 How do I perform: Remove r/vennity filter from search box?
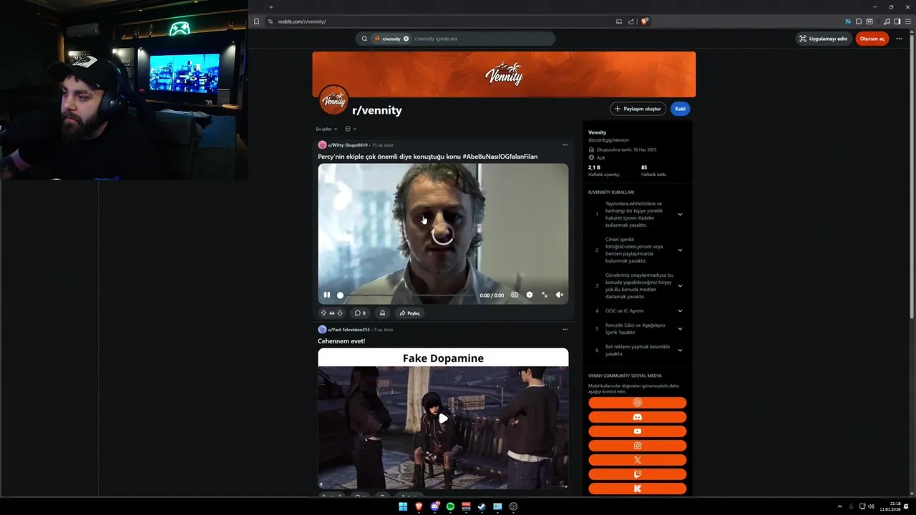406,39
